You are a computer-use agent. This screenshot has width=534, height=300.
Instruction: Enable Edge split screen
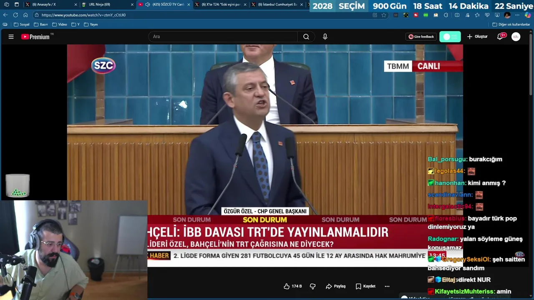[x=457, y=15]
